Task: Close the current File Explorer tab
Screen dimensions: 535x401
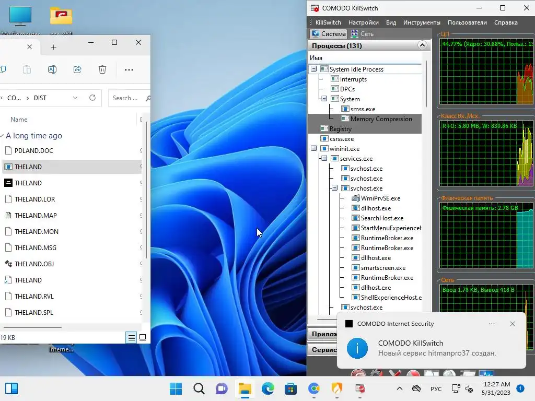Action: pos(30,47)
